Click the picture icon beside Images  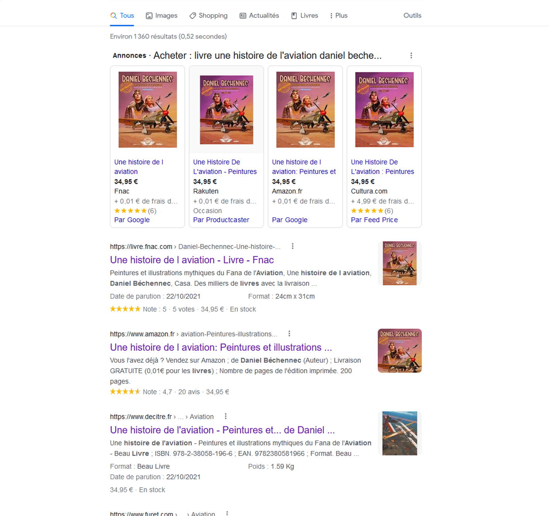tap(149, 15)
